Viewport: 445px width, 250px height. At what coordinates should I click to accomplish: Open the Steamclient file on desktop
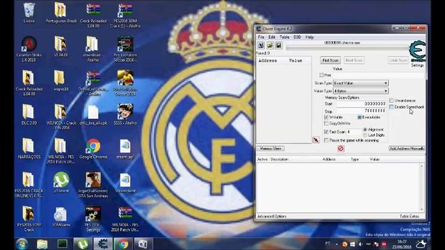click(125, 183)
